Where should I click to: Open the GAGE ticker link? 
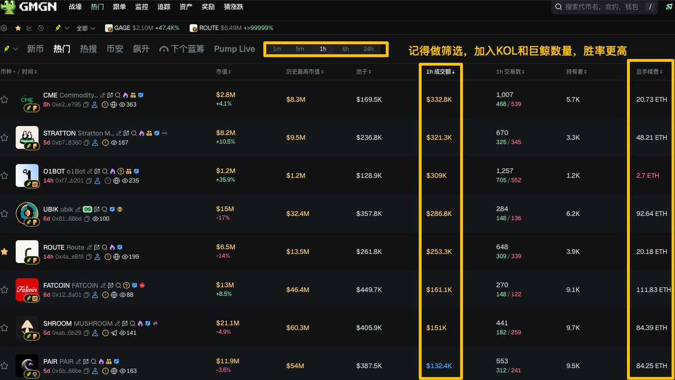coord(142,28)
